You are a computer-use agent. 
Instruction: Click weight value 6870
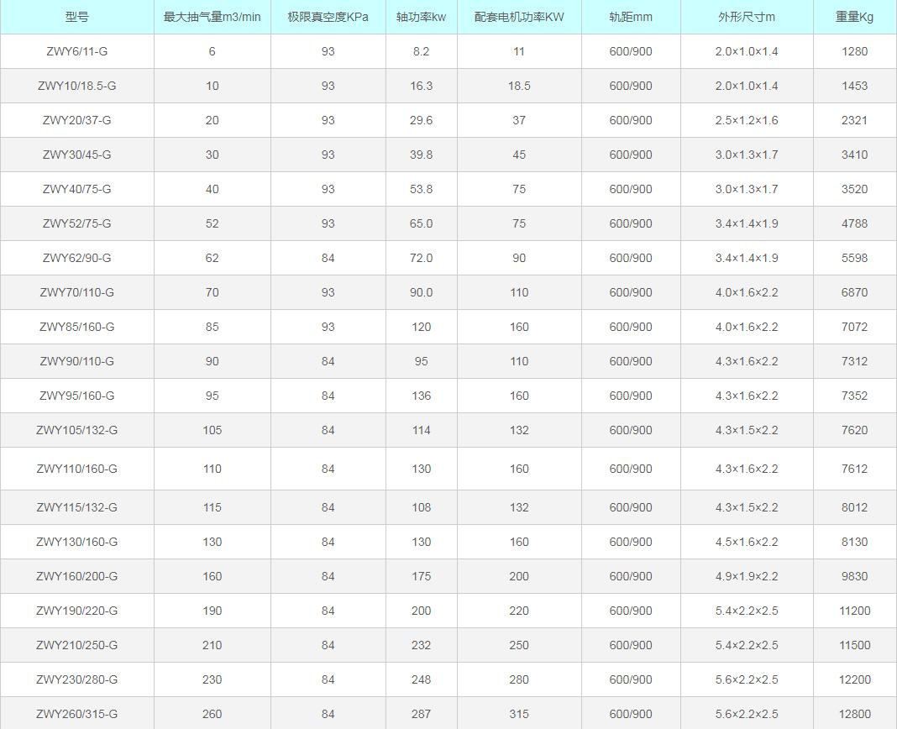click(x=854, y=292)
